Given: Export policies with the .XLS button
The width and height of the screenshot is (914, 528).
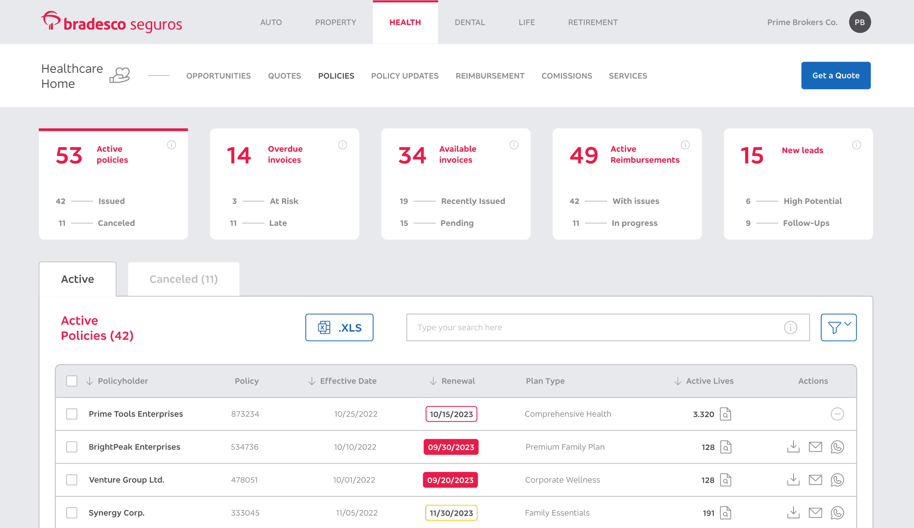Looking at the screenshot, I should pos(339,328).
